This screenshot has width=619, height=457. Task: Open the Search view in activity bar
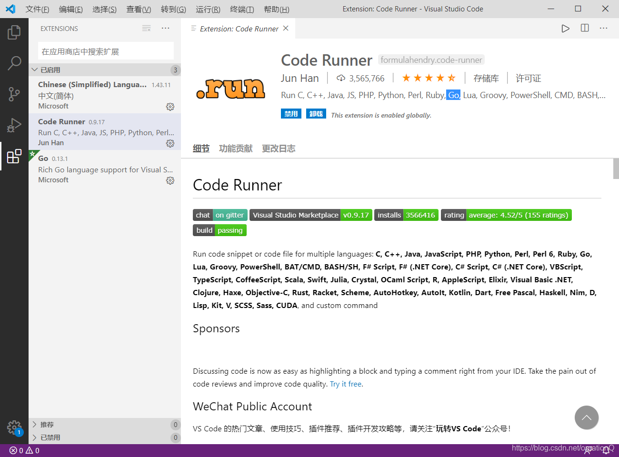point(14,63)
